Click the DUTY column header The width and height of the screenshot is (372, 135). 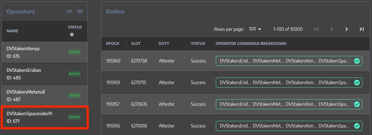coord(164,44)
